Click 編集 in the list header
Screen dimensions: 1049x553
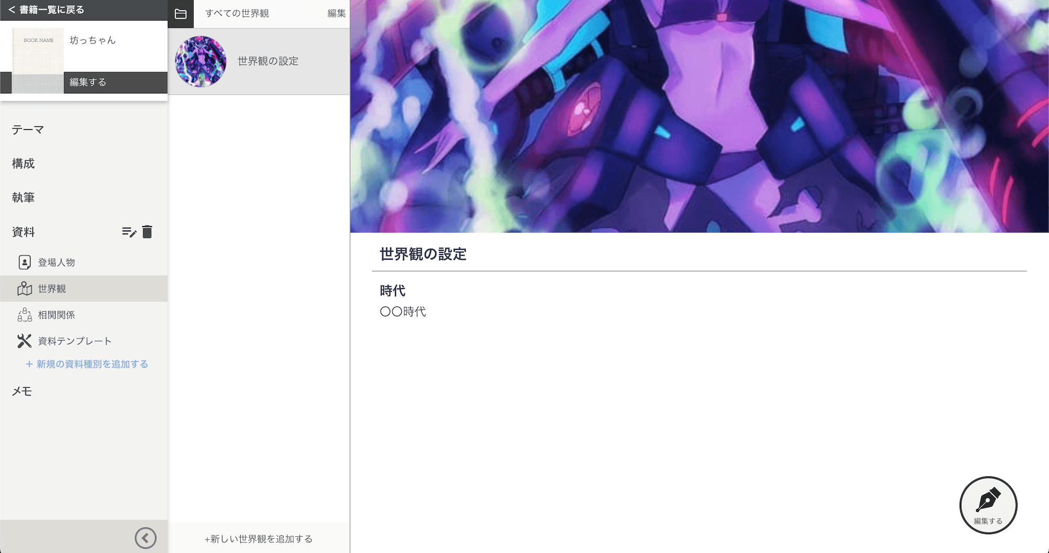point(336,14)
